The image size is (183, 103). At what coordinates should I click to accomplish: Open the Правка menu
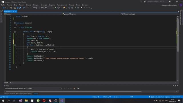click(9, 5)
